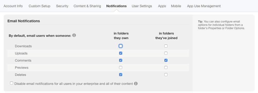
Task: Uncheck Uploads in folders they own
Action: pyautogui.click(x=121, y=53)
